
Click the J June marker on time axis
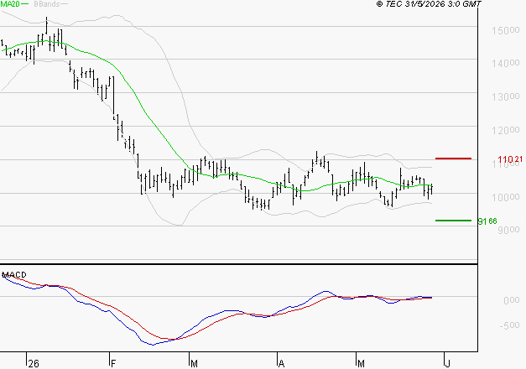[447, 363]
